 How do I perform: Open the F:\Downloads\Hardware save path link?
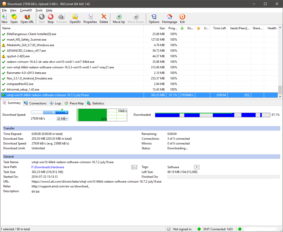coord(48,167)
